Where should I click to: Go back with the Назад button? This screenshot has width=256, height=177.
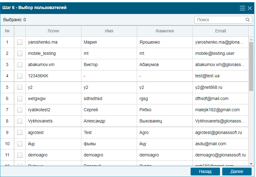pyautogui.click(x=205, y=171)
